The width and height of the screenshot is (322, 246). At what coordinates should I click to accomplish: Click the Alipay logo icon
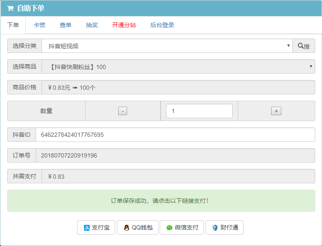pos(87,227)
